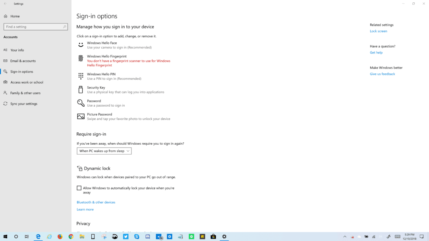Select the Picture Password option

(x=99, y=116)
